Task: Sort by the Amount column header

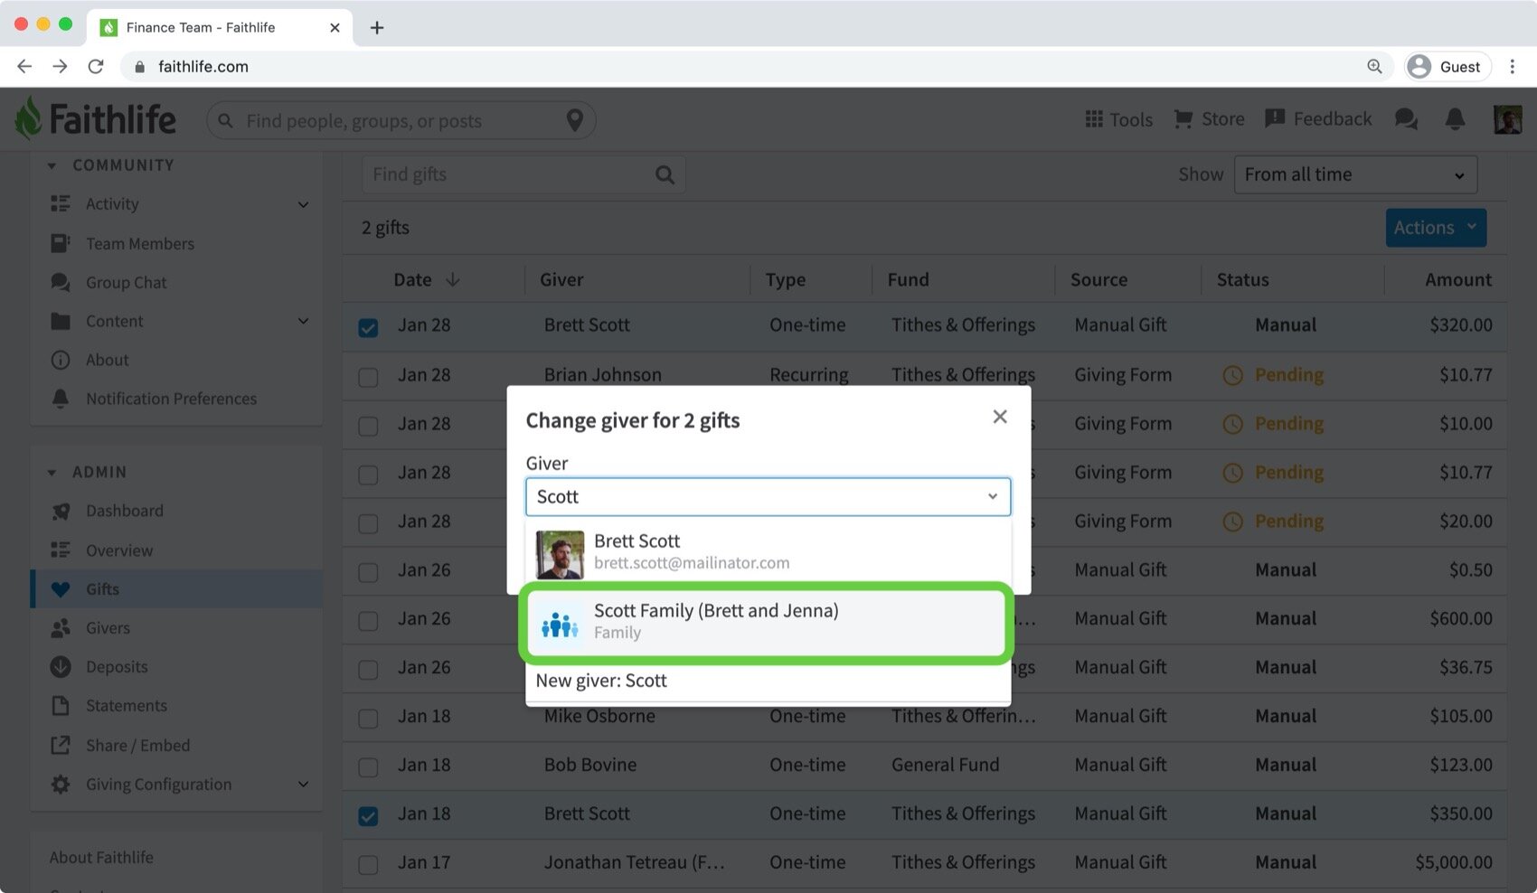Action: (1457, 280)
